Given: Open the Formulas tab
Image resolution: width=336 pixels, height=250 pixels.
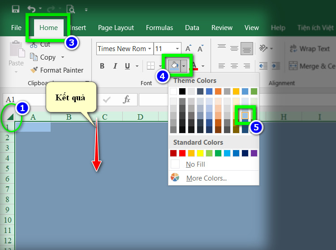Looking at the screenshot, I should (x=159, y=28).
